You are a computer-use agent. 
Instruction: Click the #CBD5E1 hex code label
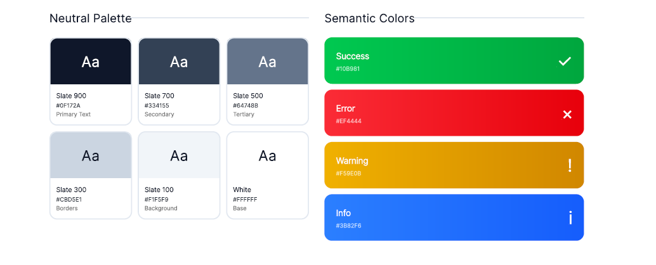tap(69, 199)
